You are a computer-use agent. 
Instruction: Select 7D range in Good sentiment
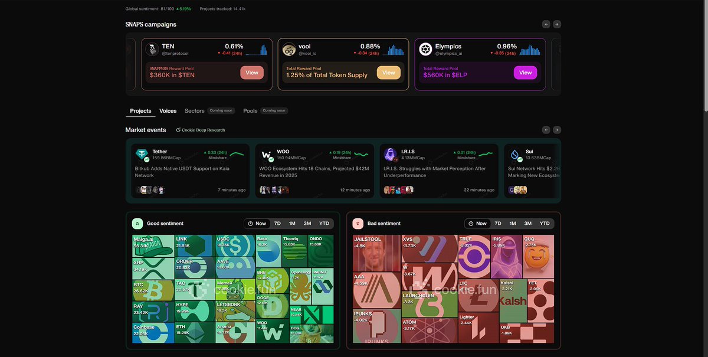[277, 224]
